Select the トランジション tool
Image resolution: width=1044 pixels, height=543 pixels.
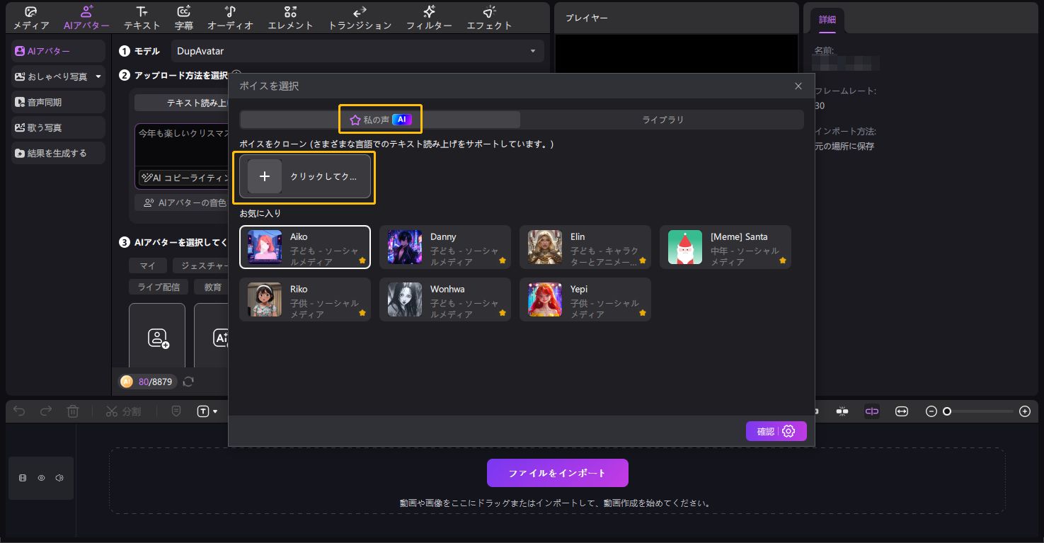pos(359,17)
